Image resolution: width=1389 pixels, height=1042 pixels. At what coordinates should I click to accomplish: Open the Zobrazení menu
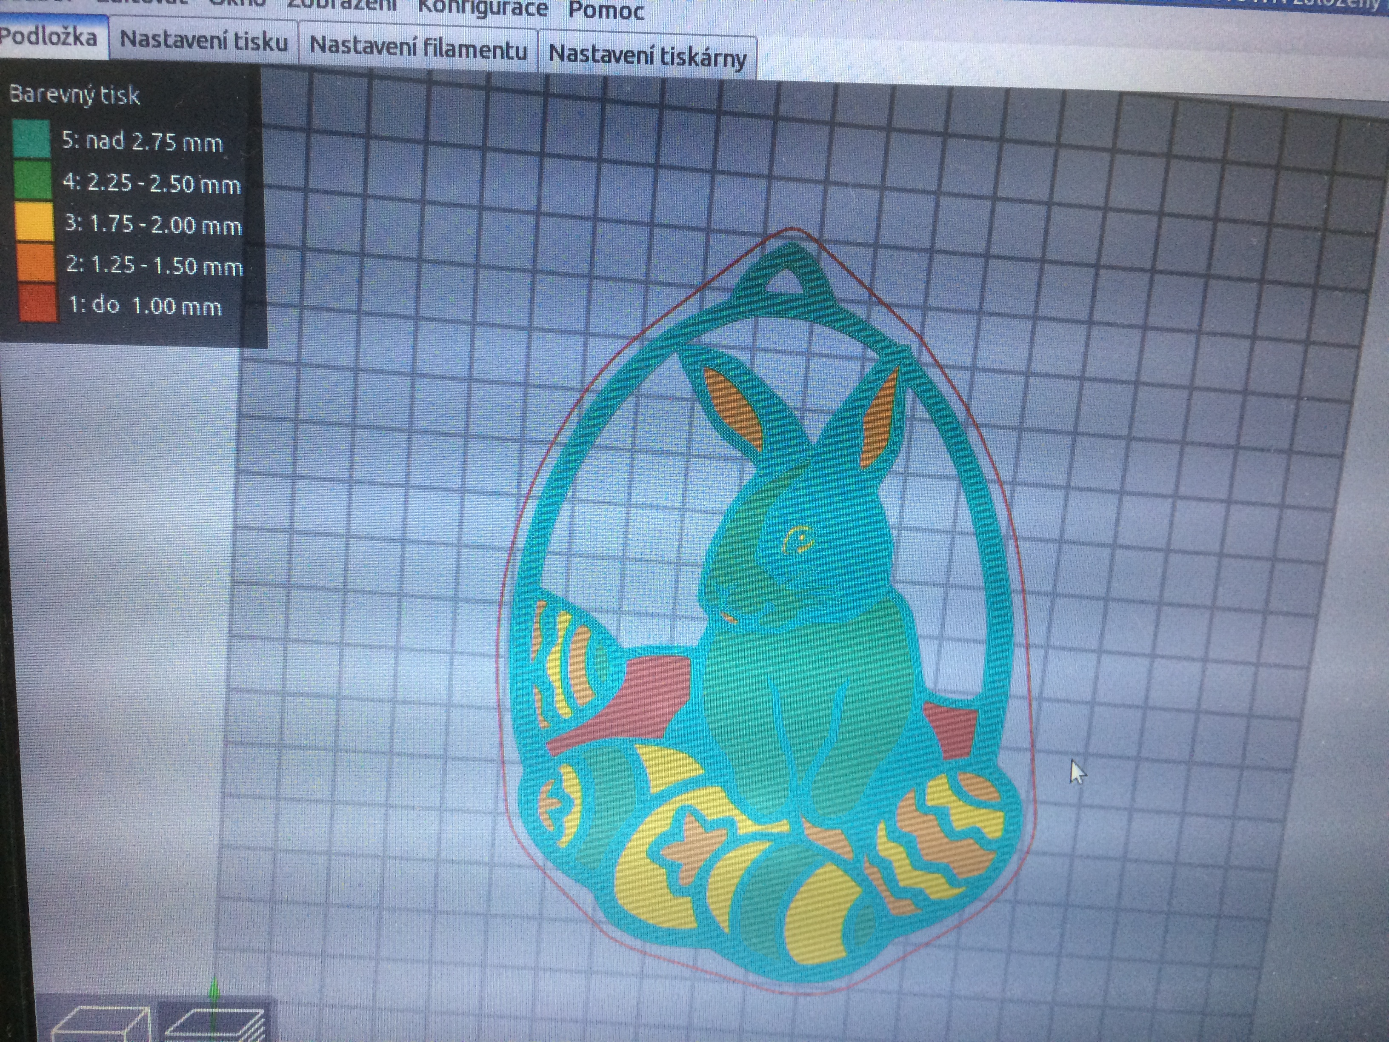tap(342, 6)
